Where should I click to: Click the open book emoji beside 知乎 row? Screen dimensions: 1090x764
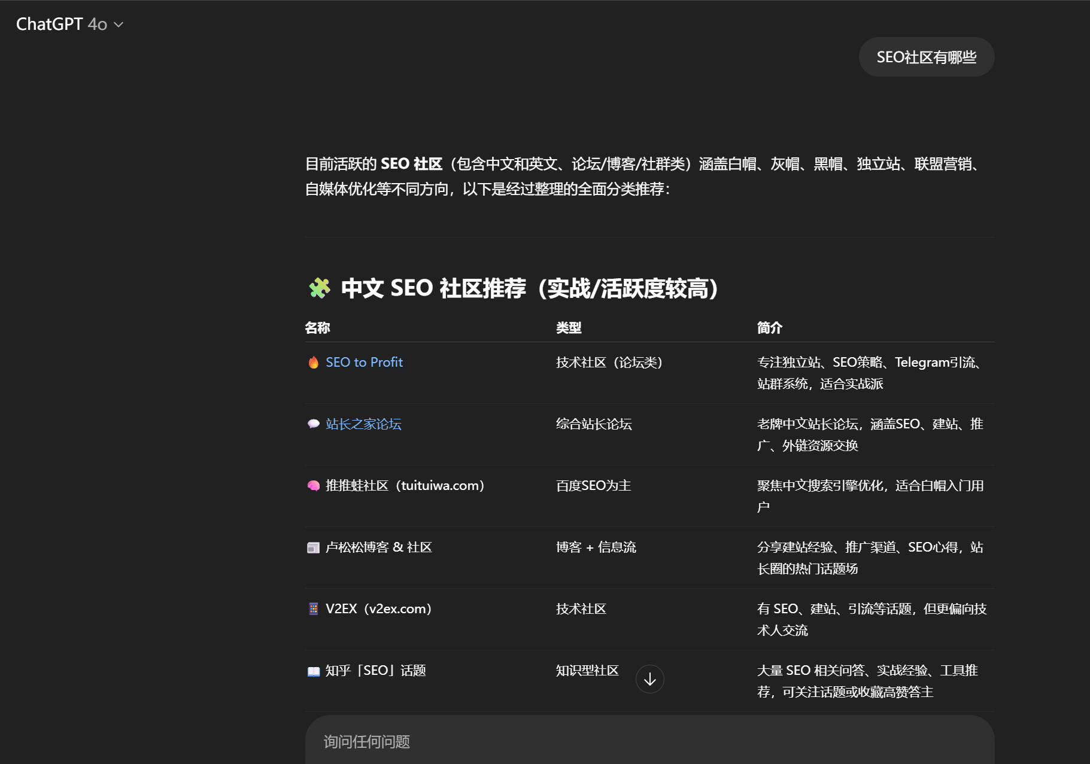click(x=313, y=671)
